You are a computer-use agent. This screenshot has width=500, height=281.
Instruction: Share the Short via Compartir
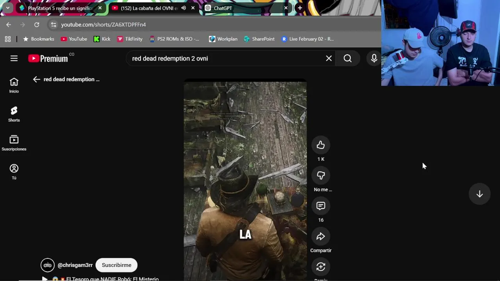(x=321, y=237)
